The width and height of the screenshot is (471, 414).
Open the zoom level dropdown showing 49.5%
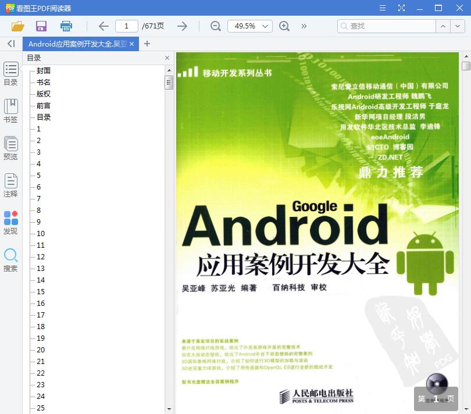point(251,26)
